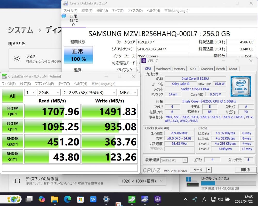This screenshot has height=206, width=258.
Task: Click the volume speaker icon in the tray
Action: pyautogui.click(x=220, y=199)
